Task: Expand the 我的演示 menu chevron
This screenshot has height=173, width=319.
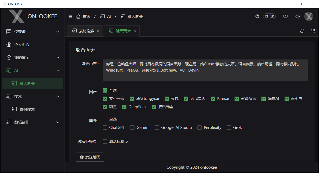Action: coord(58,58)
